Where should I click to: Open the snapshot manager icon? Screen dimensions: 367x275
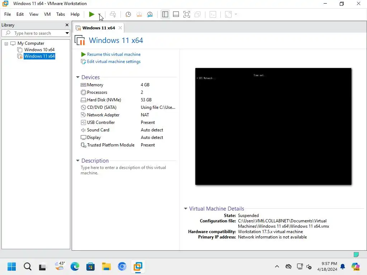pos(150,14)
